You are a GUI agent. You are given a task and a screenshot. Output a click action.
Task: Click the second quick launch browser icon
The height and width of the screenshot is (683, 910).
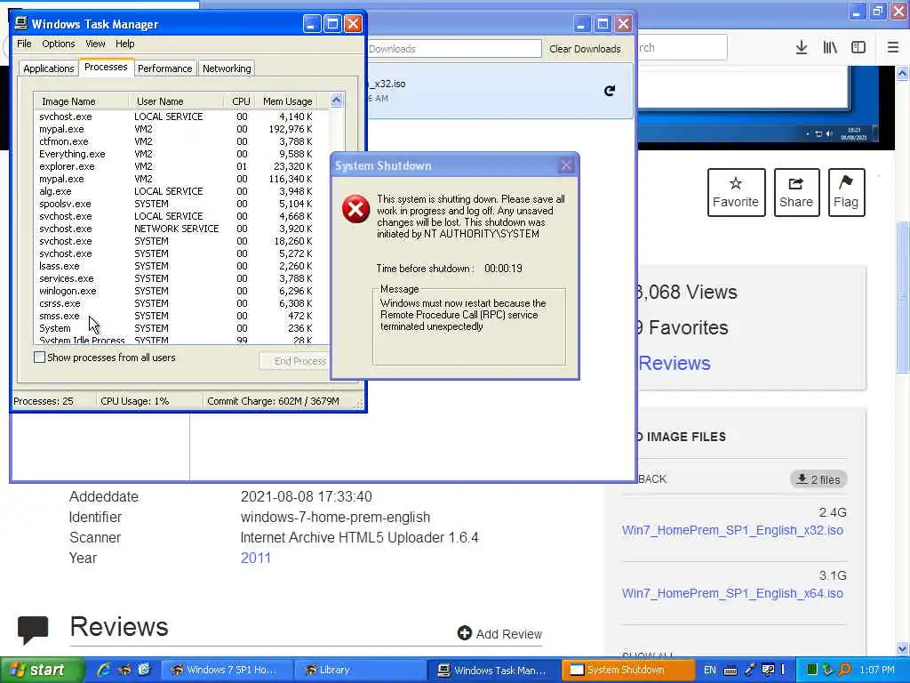click(x=124, y=670)
